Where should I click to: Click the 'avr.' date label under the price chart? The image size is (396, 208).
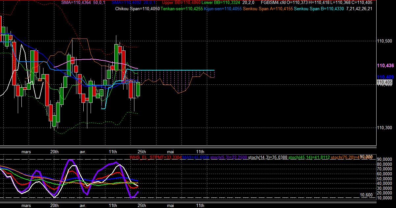83,152
